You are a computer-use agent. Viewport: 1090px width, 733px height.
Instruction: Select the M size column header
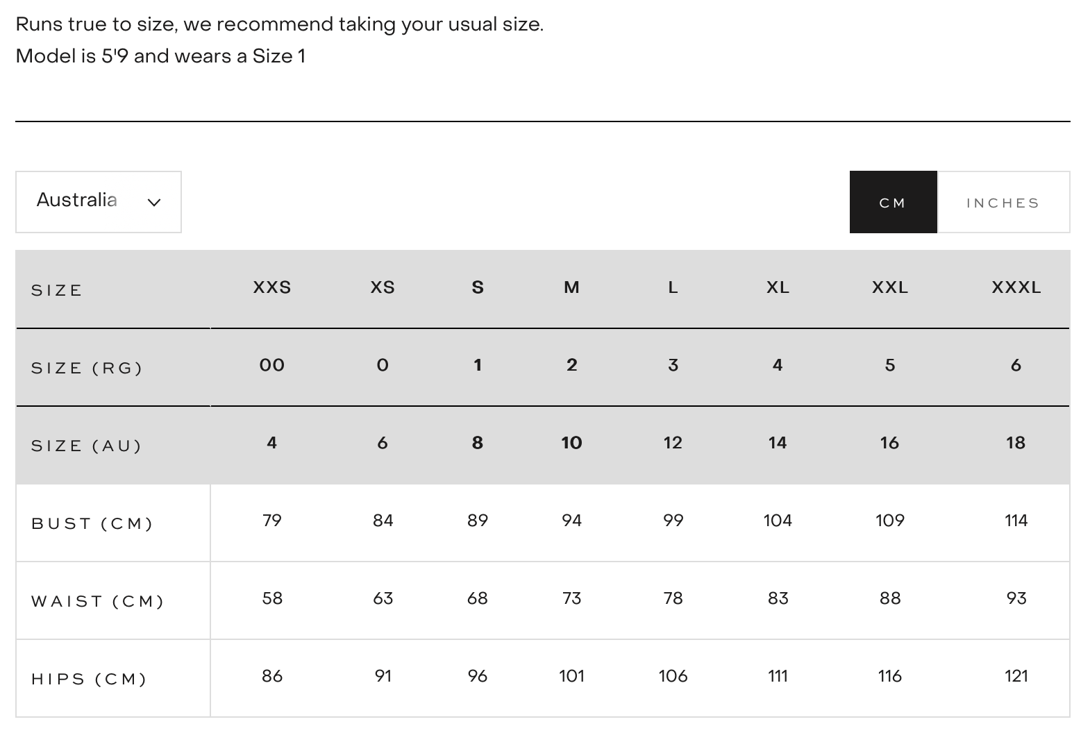571,287
